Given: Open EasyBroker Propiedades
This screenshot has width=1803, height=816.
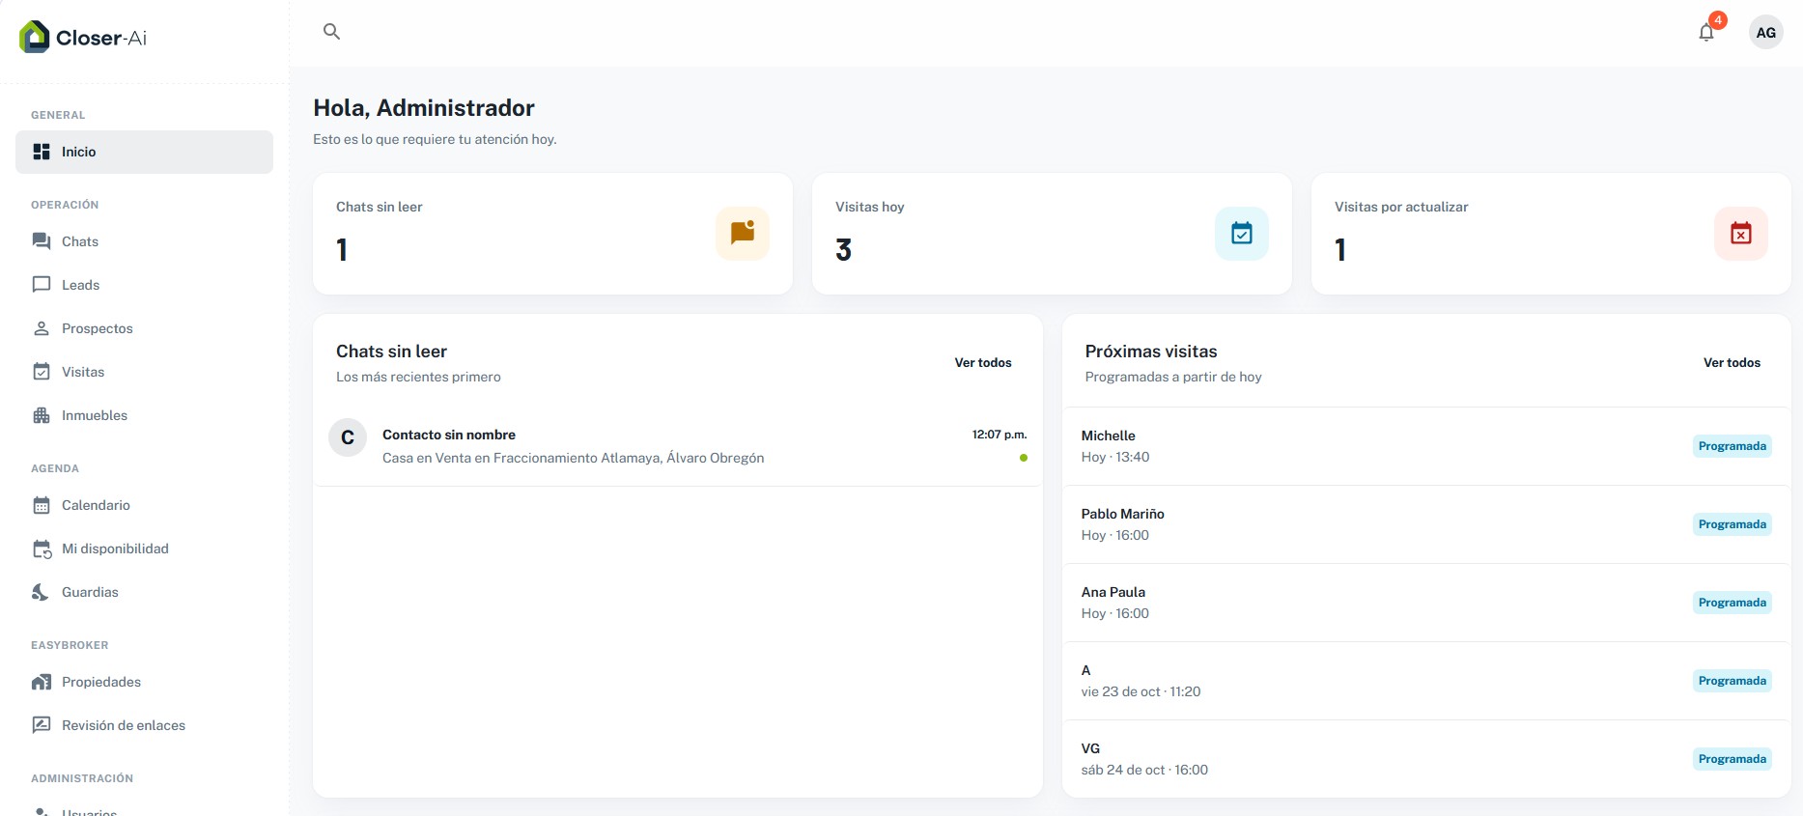Looking at the screenshot, I should (144, 682).
